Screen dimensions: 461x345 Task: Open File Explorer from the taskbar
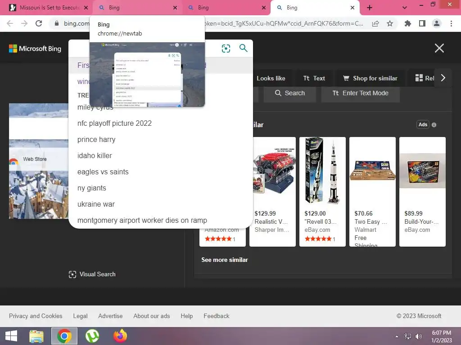[x=36, y=336]
